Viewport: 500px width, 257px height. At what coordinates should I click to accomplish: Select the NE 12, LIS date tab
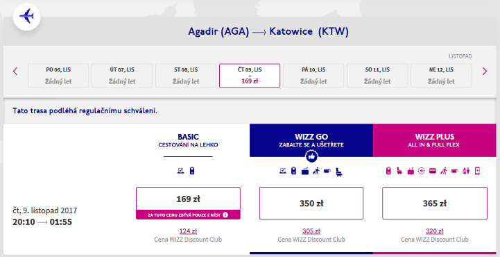[441, 75]
